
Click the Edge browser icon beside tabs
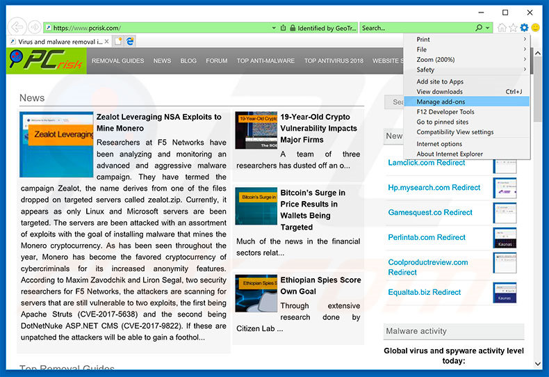point(130,41)
